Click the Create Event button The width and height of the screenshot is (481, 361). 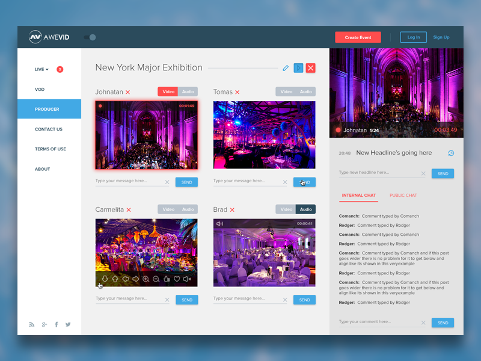[x=358, y=37]
